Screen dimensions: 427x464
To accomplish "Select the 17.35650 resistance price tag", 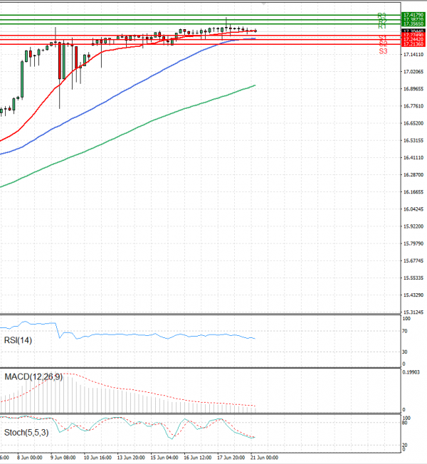I will click(413, 23).
